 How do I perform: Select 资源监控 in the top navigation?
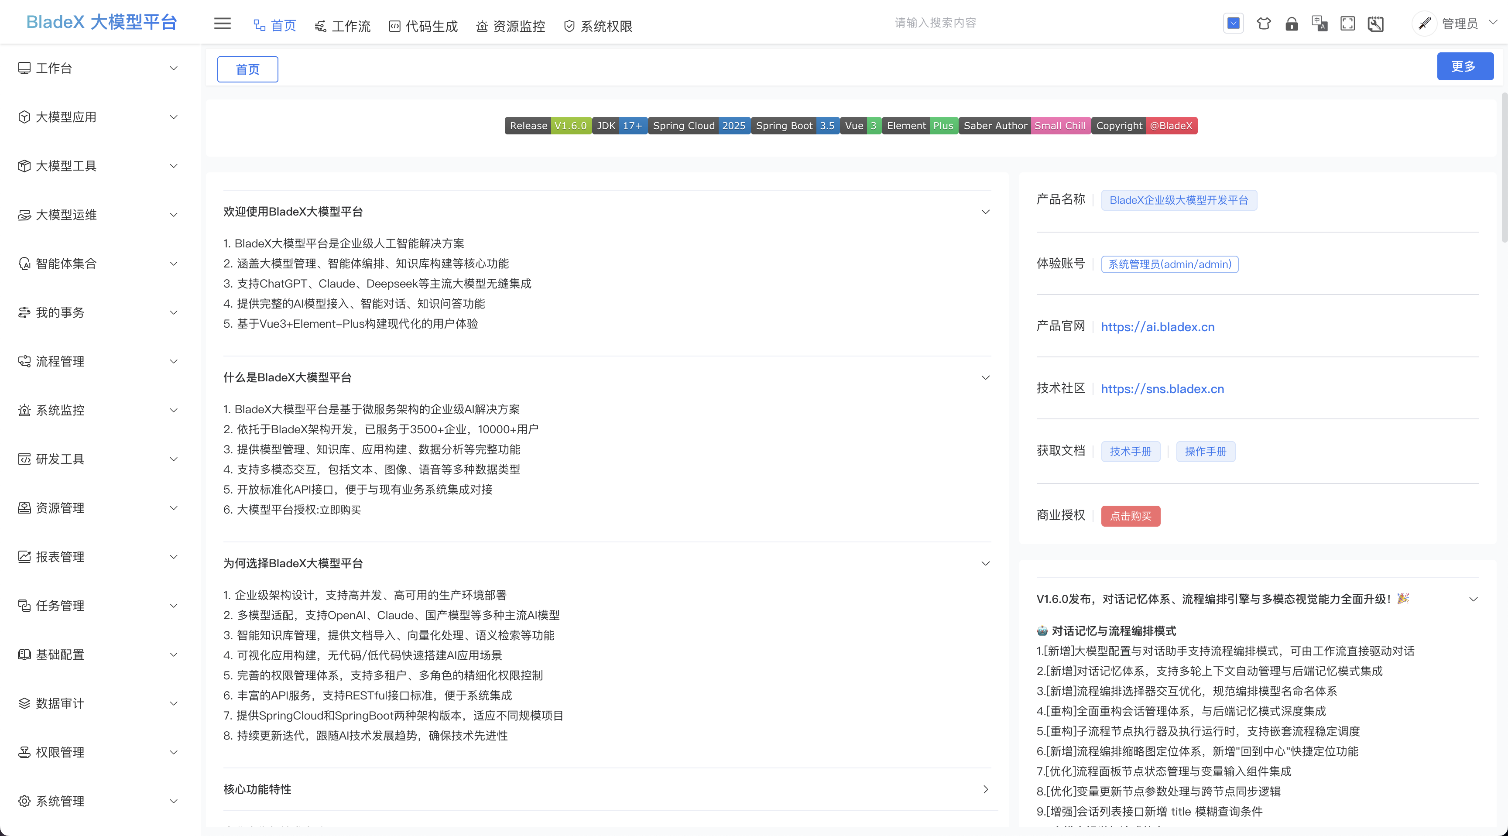pos(511,26)
